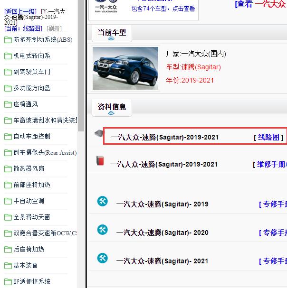Click folder icon beside 半自动空调

point(8,201)
